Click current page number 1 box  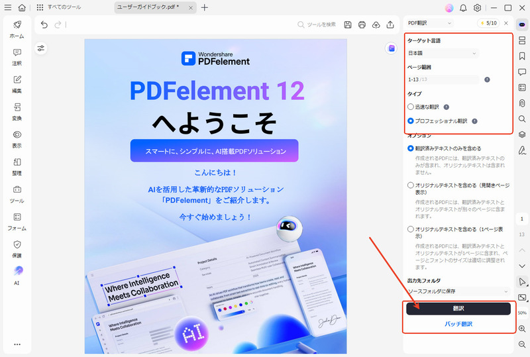click(522, 219)
